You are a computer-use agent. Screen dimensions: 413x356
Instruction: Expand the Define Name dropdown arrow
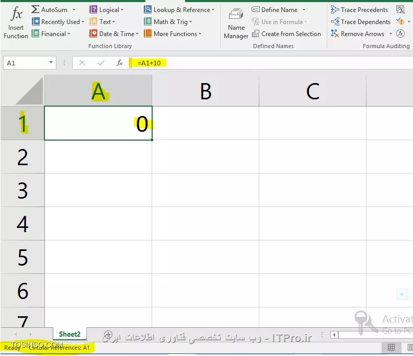click(x=304, y=10)
